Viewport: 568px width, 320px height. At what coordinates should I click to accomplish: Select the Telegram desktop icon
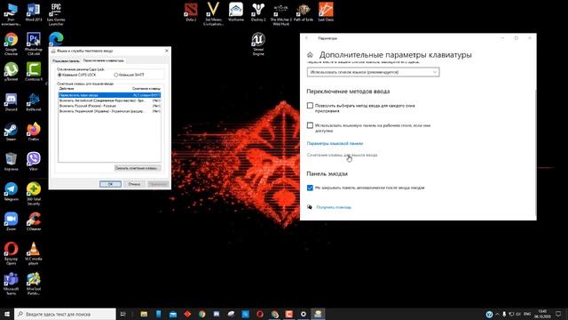[11, 192]
